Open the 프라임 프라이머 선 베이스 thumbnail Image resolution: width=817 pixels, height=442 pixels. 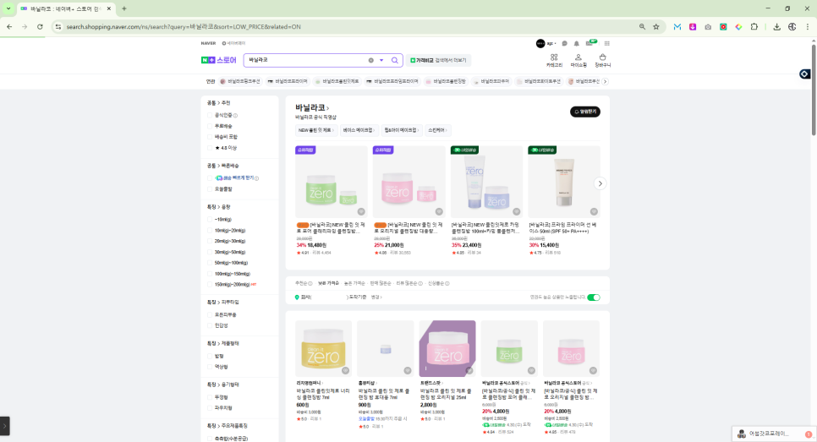[564, 182]
